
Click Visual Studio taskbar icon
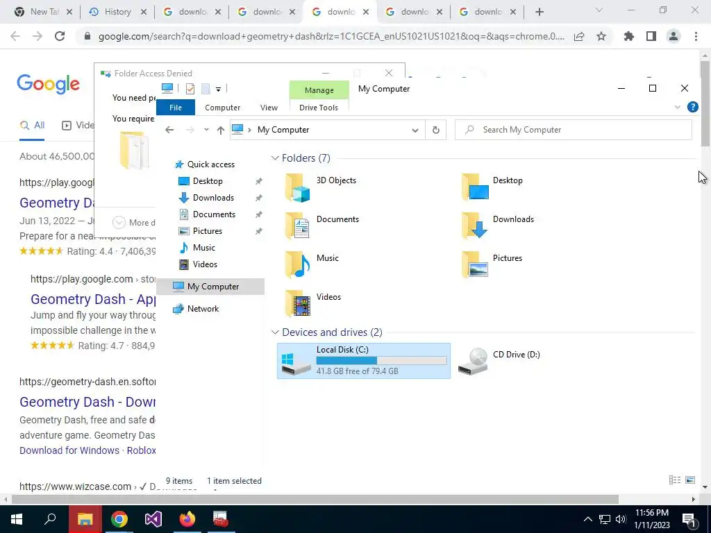[x=153, y=519]
